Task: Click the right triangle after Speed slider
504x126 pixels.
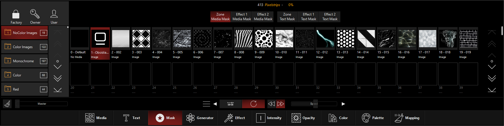Action: (x=343, y=104)
